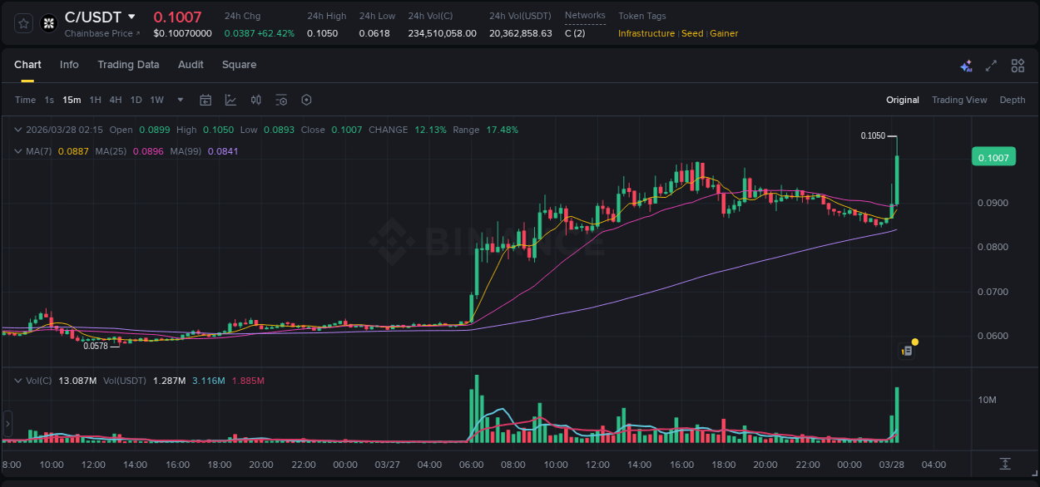Open the Chainbase Price link
The image size is (1040, 487).
point(100,33)
